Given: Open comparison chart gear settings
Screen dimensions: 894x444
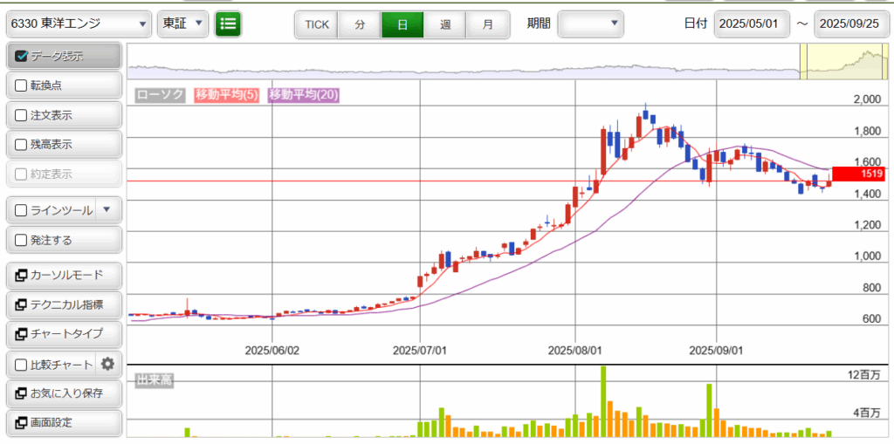Looking at the screenshot, I should (107, 365).
